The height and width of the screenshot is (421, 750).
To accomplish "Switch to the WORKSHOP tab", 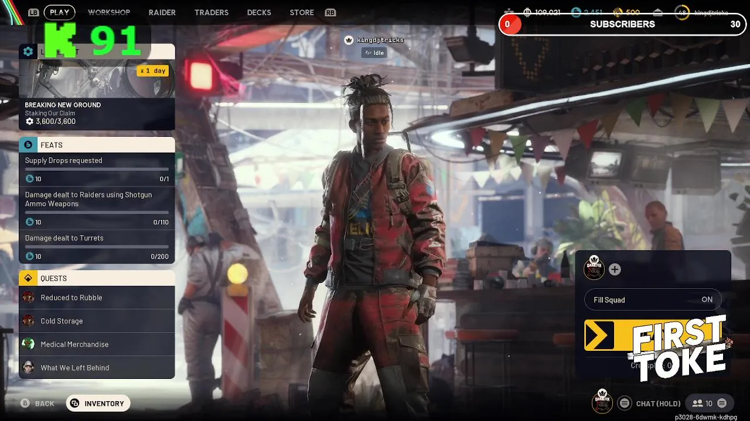I will click(x=109, y=12).
